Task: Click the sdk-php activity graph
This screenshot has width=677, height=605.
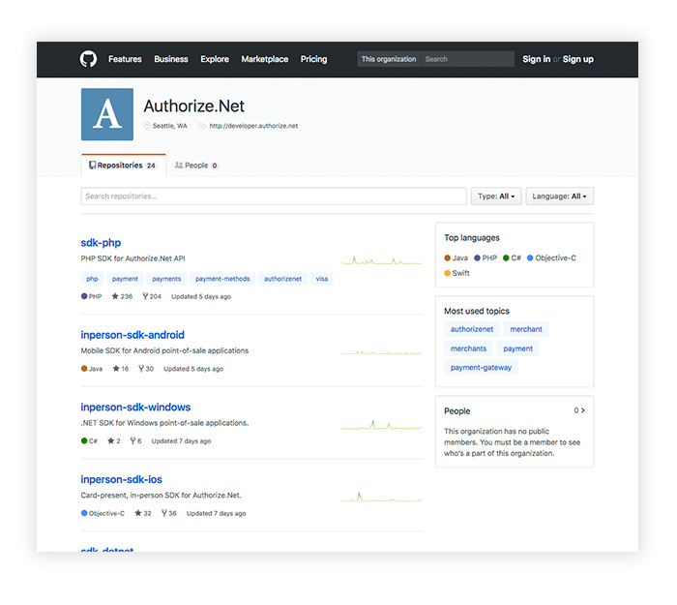Action: [382, 260]
